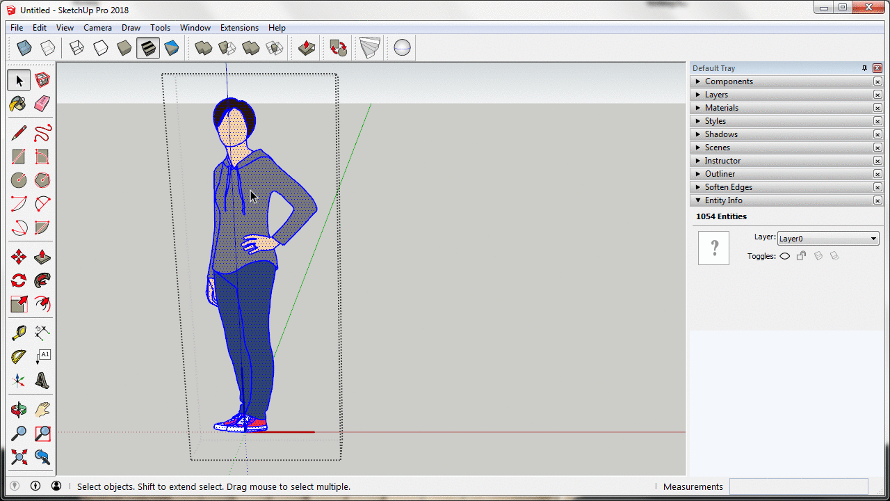Open the Layer0 dropdown
Viewport: 890px width, 501px height.
[x=827, y=239]
